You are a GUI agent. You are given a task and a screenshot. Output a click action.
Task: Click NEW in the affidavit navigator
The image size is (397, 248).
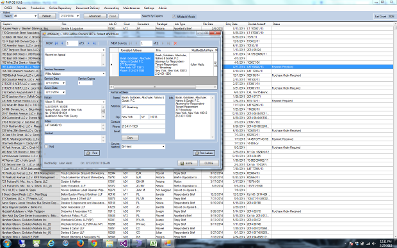click(49, 43)
